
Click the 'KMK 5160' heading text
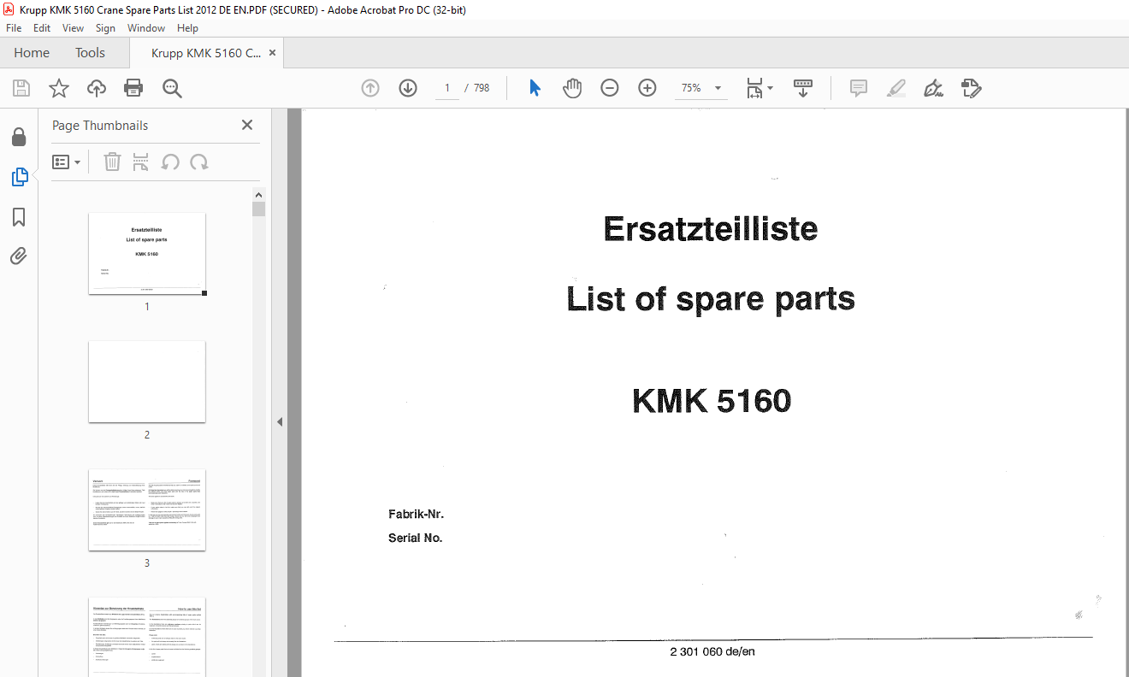712,402
